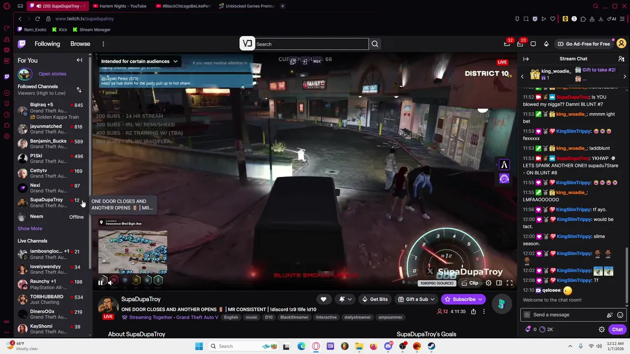
Task: Follow heart button for SupaDupaTroy
Action: point(323,299)
